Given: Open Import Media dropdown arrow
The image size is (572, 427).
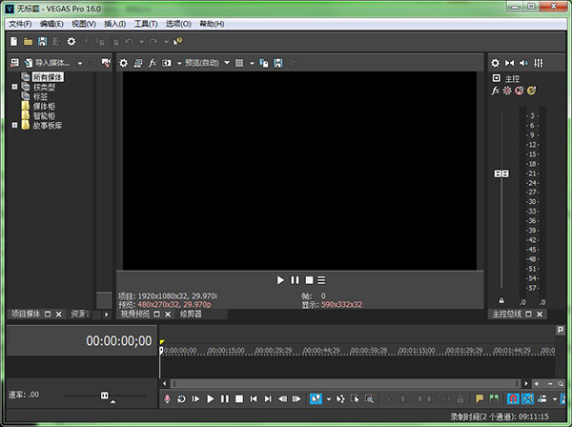Looking at the screenshot, I should click(x=79, y=63).
